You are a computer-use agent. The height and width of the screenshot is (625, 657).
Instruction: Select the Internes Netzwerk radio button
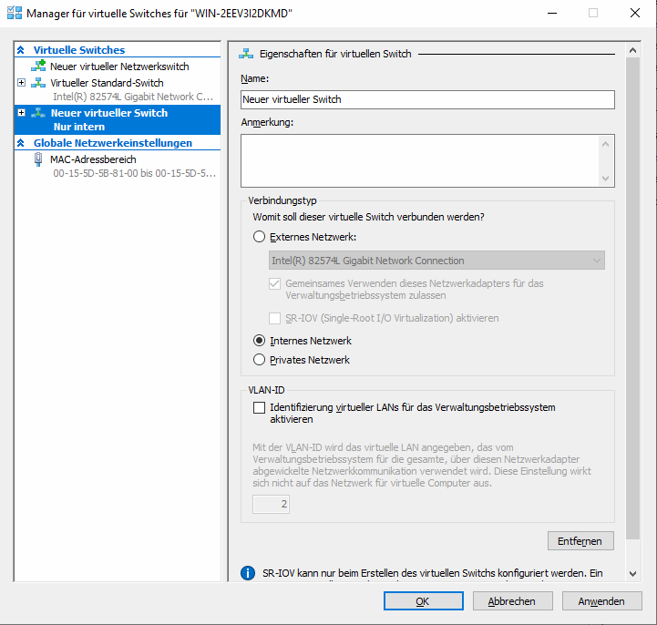pyautogui.click(x=259, y=341)
